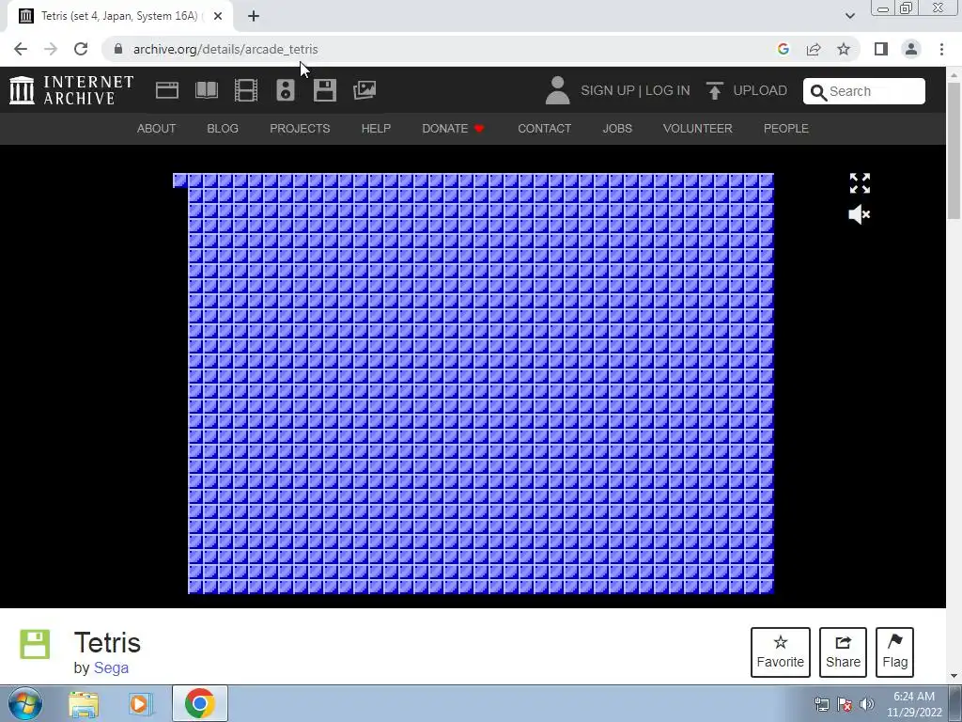Open the Audio speaker icon in navbar
This screenshot has width=962, height=722.
point(286,90)
